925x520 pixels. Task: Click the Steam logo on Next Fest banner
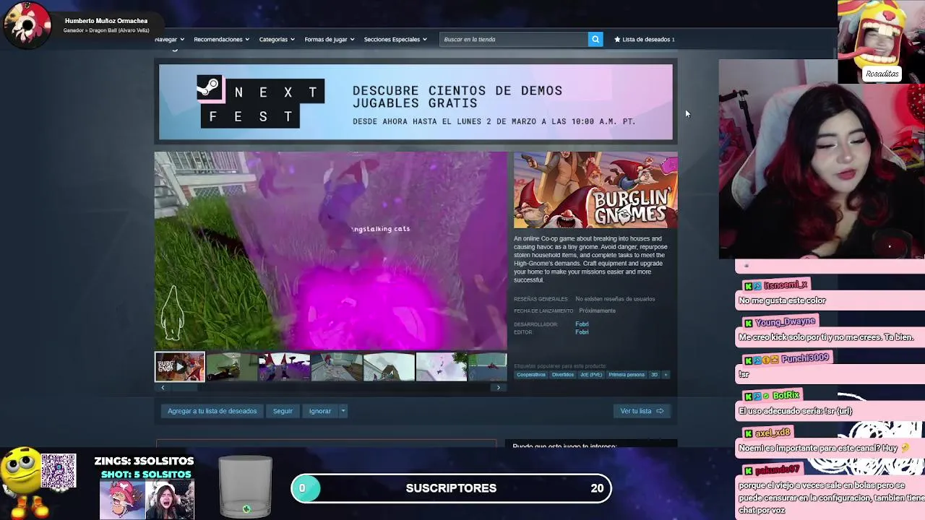point(208,88)
